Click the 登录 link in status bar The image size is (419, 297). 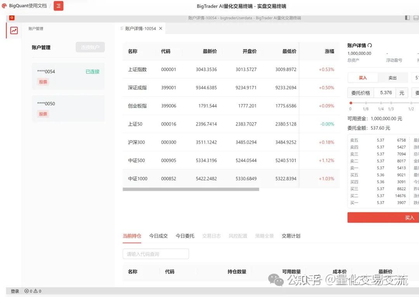point(14,291)
